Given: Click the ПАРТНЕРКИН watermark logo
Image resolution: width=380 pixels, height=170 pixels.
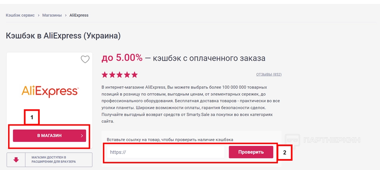Looking at the screenshot, I should point(323,140).
